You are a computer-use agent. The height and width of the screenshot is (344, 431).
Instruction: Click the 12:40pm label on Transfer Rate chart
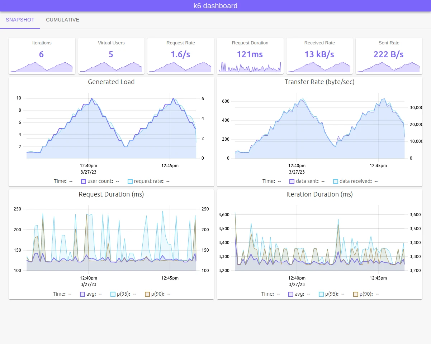(297, 166)
